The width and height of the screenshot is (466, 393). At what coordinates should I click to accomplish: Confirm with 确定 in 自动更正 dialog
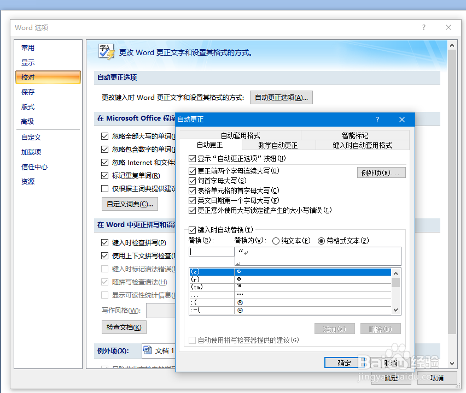pyautogui.click(x=345, y=363)
